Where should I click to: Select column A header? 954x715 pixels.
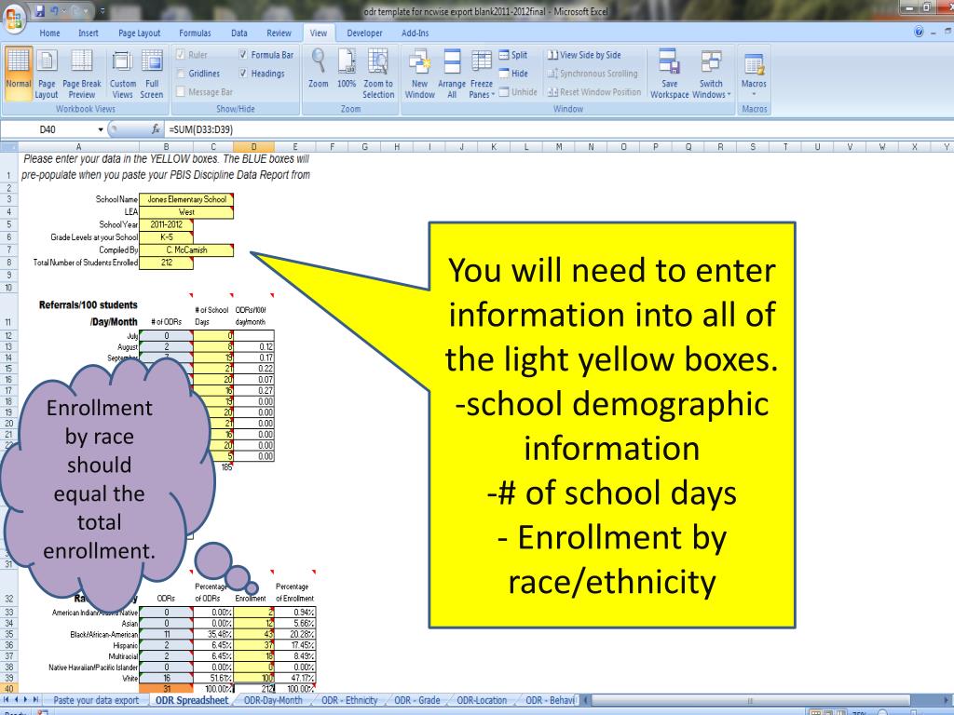(x=78, y=146)
